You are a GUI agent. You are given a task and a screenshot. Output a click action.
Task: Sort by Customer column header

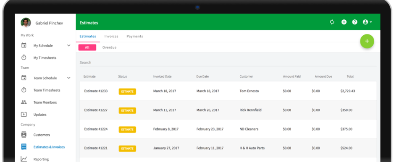point(246,76)
